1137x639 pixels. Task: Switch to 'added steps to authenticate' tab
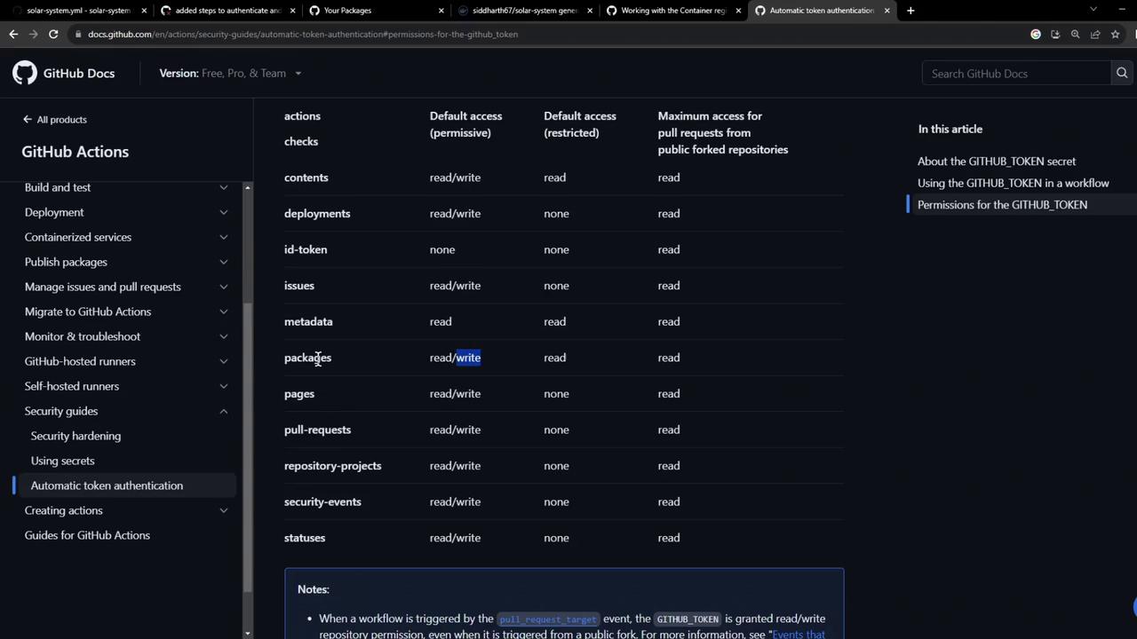[227, 11]
